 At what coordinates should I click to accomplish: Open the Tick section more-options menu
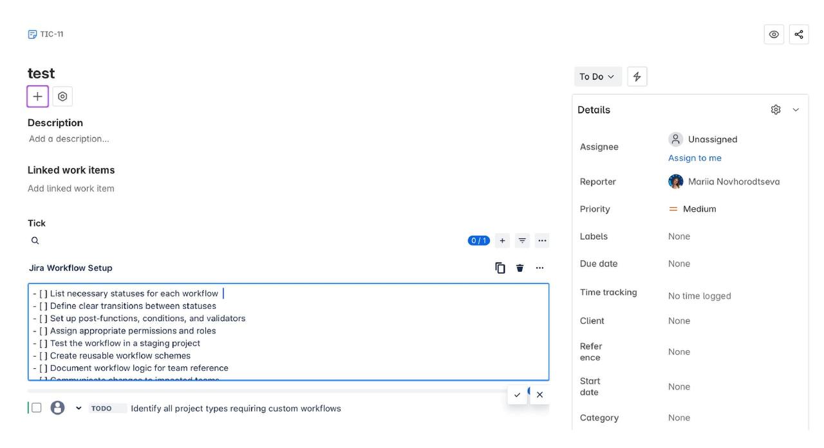point(542,241)
